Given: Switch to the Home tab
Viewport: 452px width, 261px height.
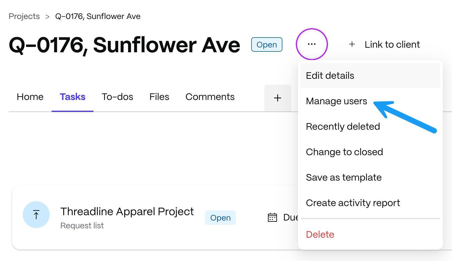Looking at the screenshot, I should (x=30, y=97).
